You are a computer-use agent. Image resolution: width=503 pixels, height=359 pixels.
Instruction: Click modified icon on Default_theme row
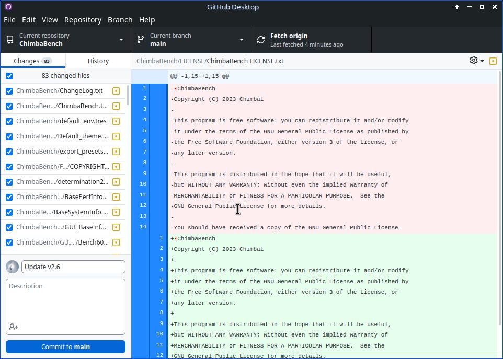[116, 136]
